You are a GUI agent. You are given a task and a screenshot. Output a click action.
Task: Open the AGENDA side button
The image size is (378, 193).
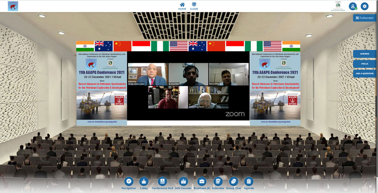tap(365, 54)
